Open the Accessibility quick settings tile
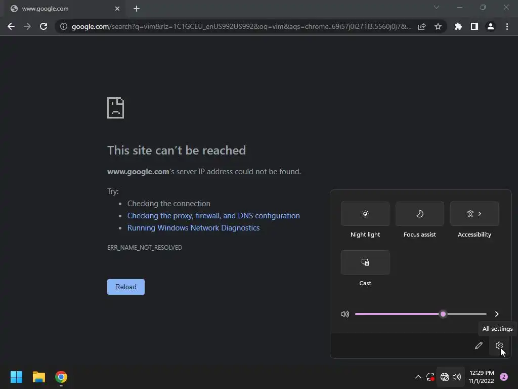 click(x=474, y=214)
